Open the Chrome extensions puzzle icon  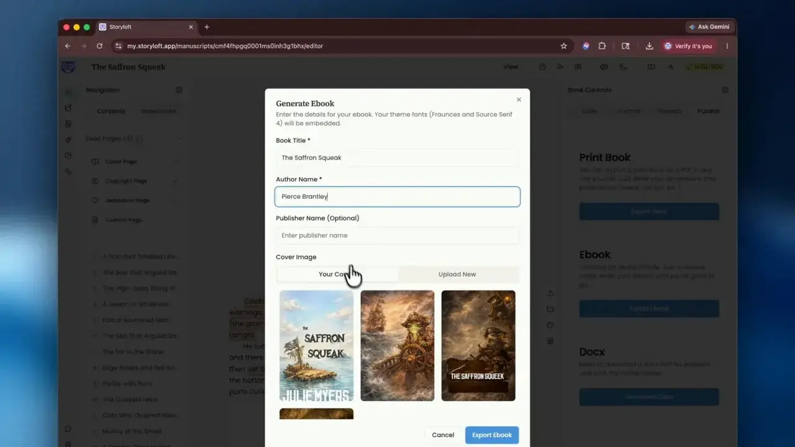(x=602, y=46)
